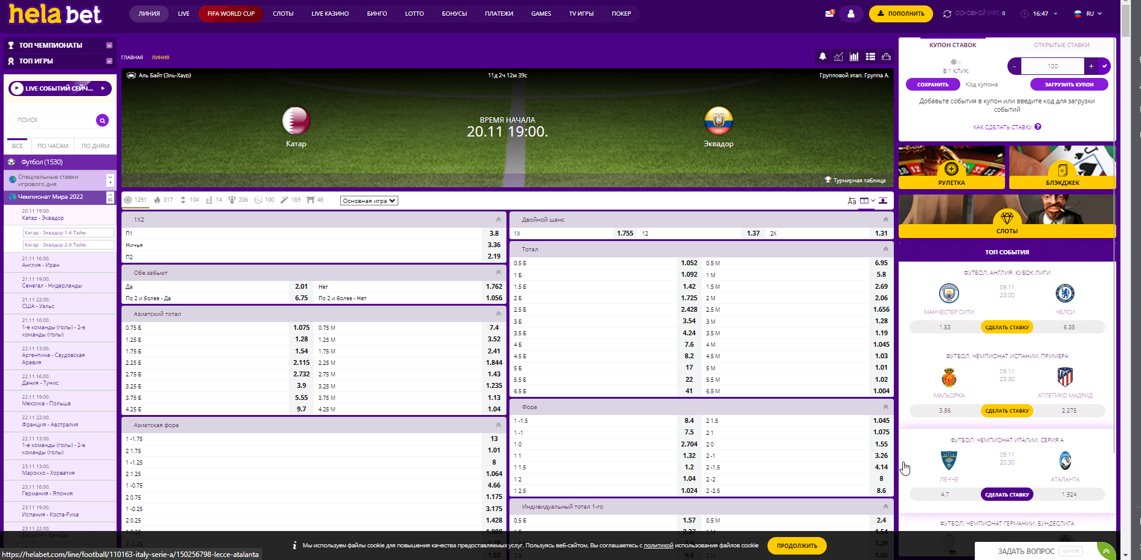Toggle the one-click bet switch
Viewport: 1141px width, 560px height.
pos(955,62)
